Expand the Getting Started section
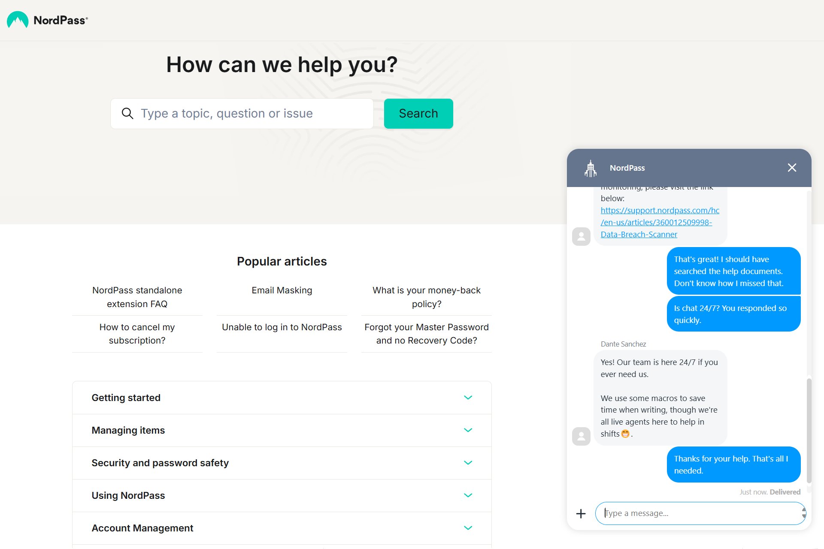Viewport: 824px width, 549px height. (x=468, y=398)
